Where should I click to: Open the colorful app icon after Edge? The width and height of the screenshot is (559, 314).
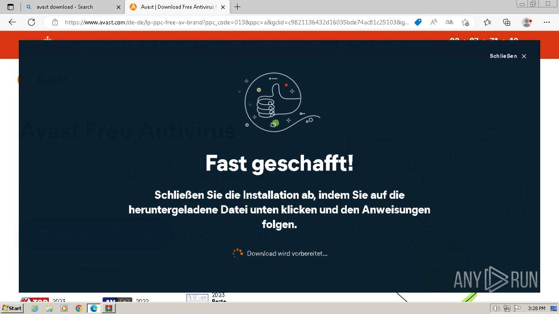[x=109, y=308]
